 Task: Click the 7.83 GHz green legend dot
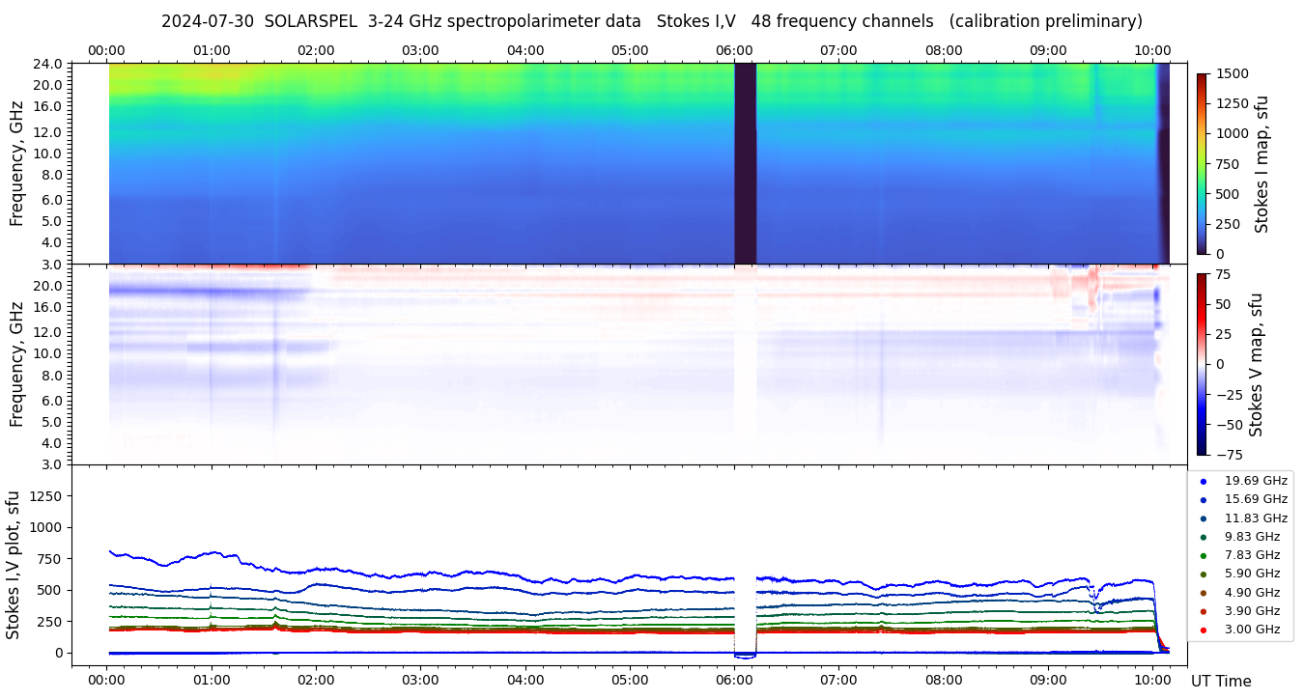(1203, 555)
